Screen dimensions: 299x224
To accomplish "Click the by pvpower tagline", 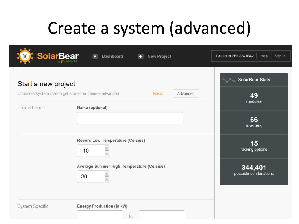I will click(67, 61).
